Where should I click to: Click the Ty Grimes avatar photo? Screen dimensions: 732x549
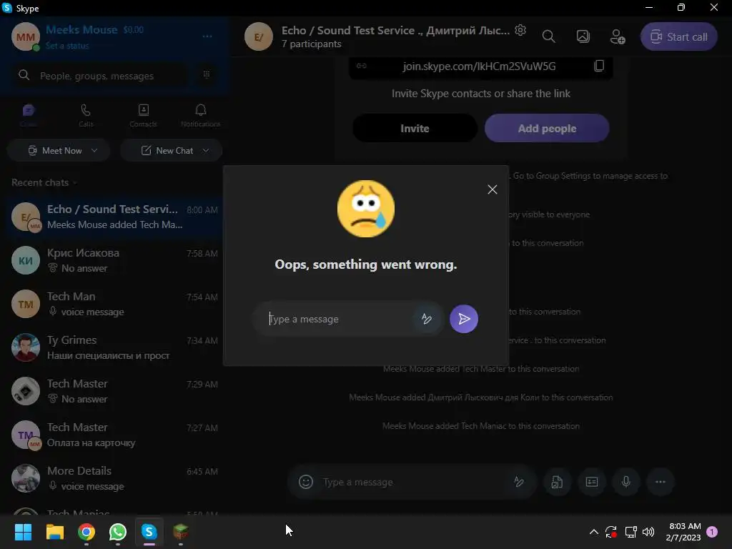(26, 347)
